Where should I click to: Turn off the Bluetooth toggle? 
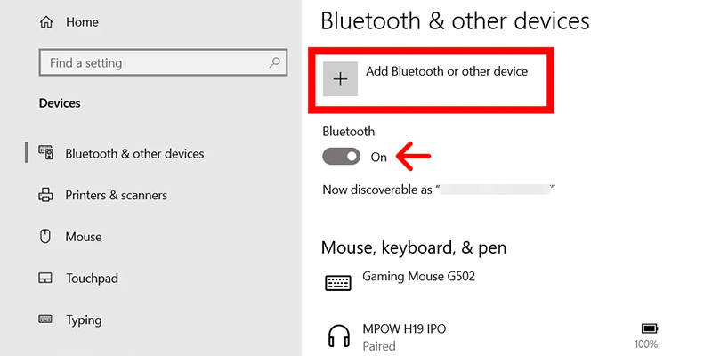[x=342, y=157]
